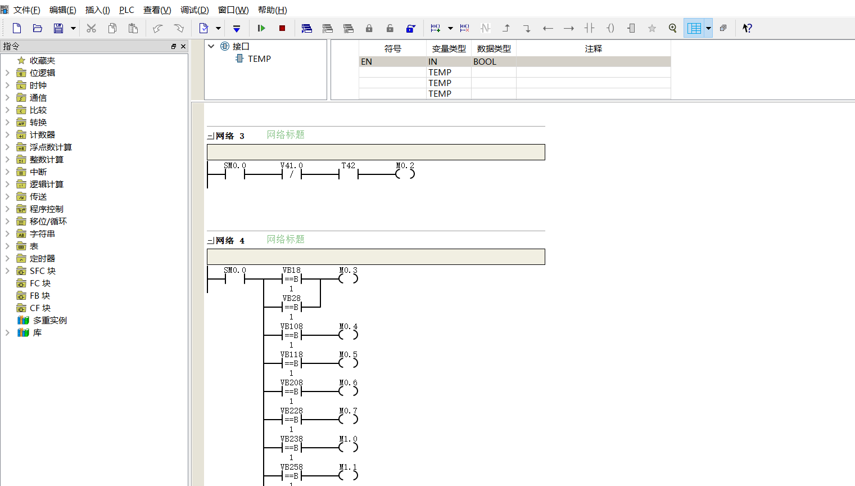Insert a left line segment
This screenshot has width=855, height=486.
click(x=548, y=28)
